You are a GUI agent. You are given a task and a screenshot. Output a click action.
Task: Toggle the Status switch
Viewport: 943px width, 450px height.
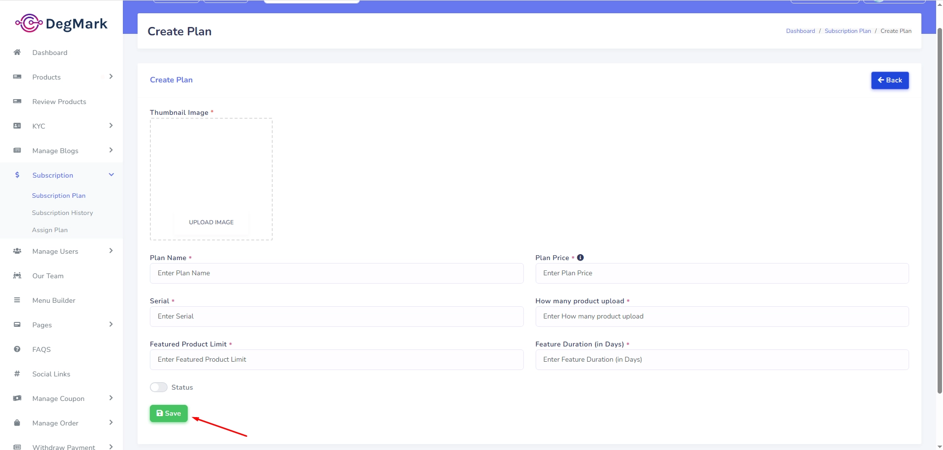(x=159, y=387)
